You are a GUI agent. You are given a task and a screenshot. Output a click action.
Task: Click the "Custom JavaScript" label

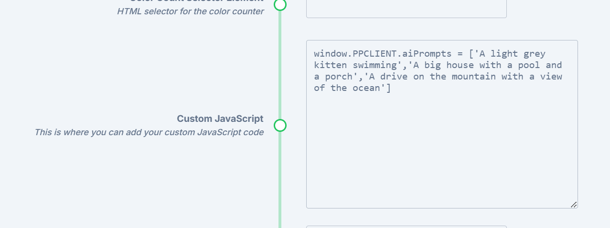[220, 119]
